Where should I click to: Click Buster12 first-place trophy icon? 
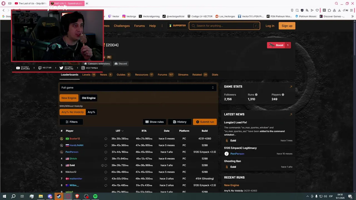(x=61, y=139)
